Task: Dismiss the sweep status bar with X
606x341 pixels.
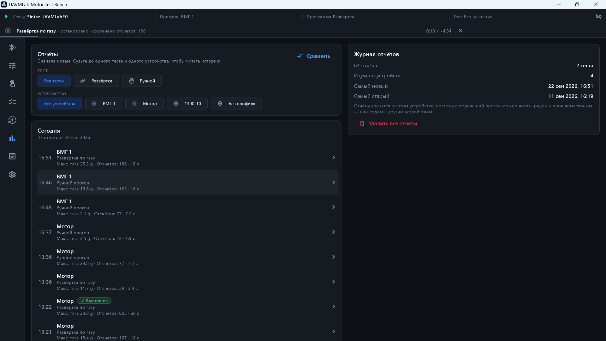Action: pyautogui.click(x=460, y=31)
